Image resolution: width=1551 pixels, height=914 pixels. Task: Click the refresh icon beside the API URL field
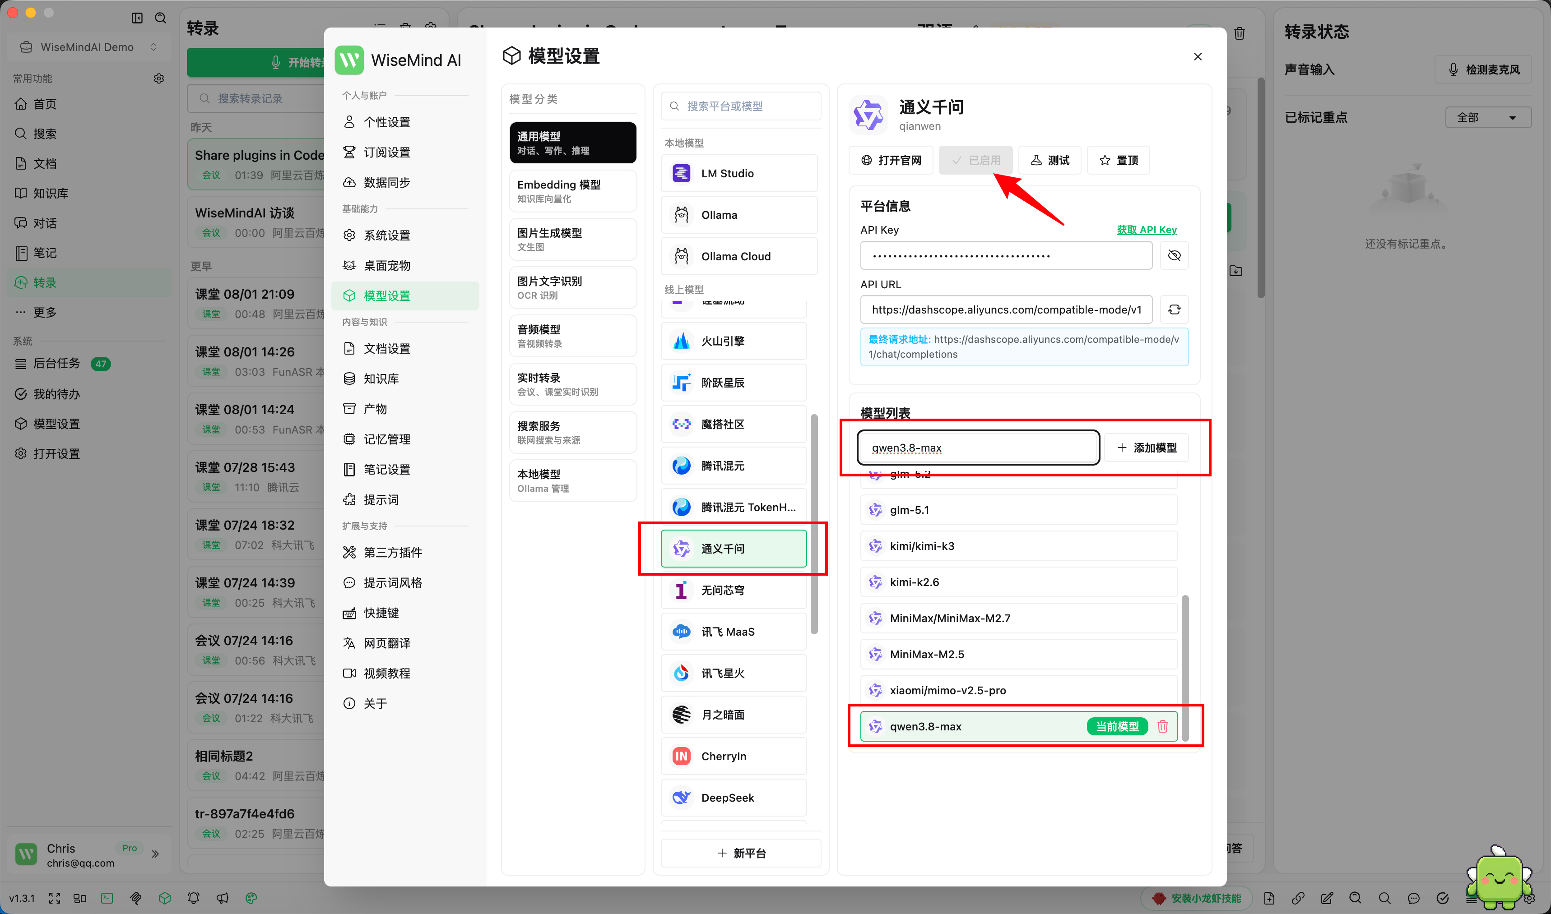point(1174,309)
